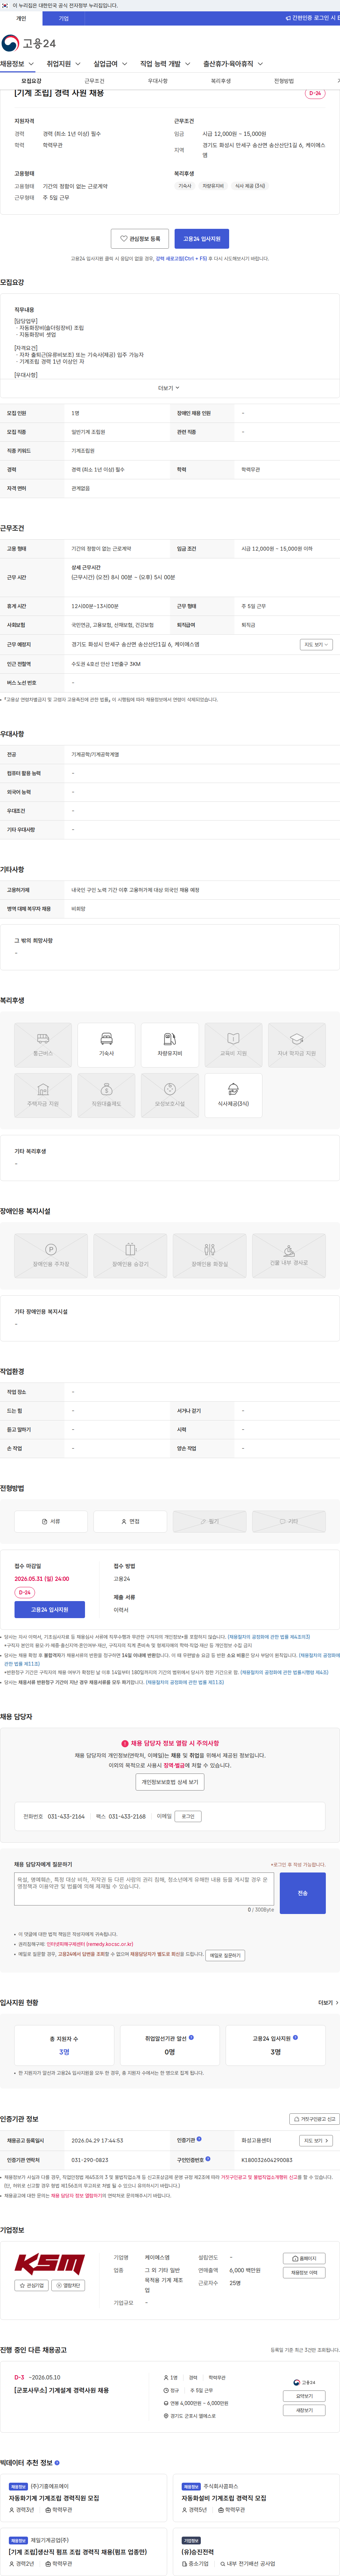This screenshot has height=2576, width=340.
Task: Open the company 홈페이지 button
Action: (x=305, y=2259)
